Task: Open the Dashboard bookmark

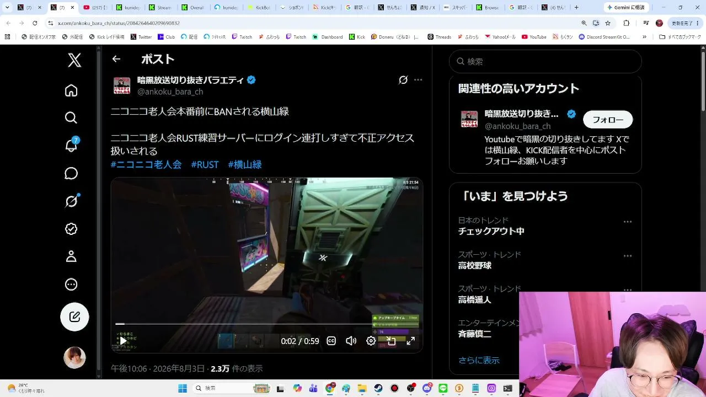Action: pos(328,37)
